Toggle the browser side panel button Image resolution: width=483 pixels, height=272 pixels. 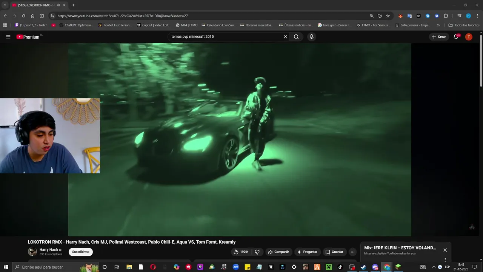[42, 16]
